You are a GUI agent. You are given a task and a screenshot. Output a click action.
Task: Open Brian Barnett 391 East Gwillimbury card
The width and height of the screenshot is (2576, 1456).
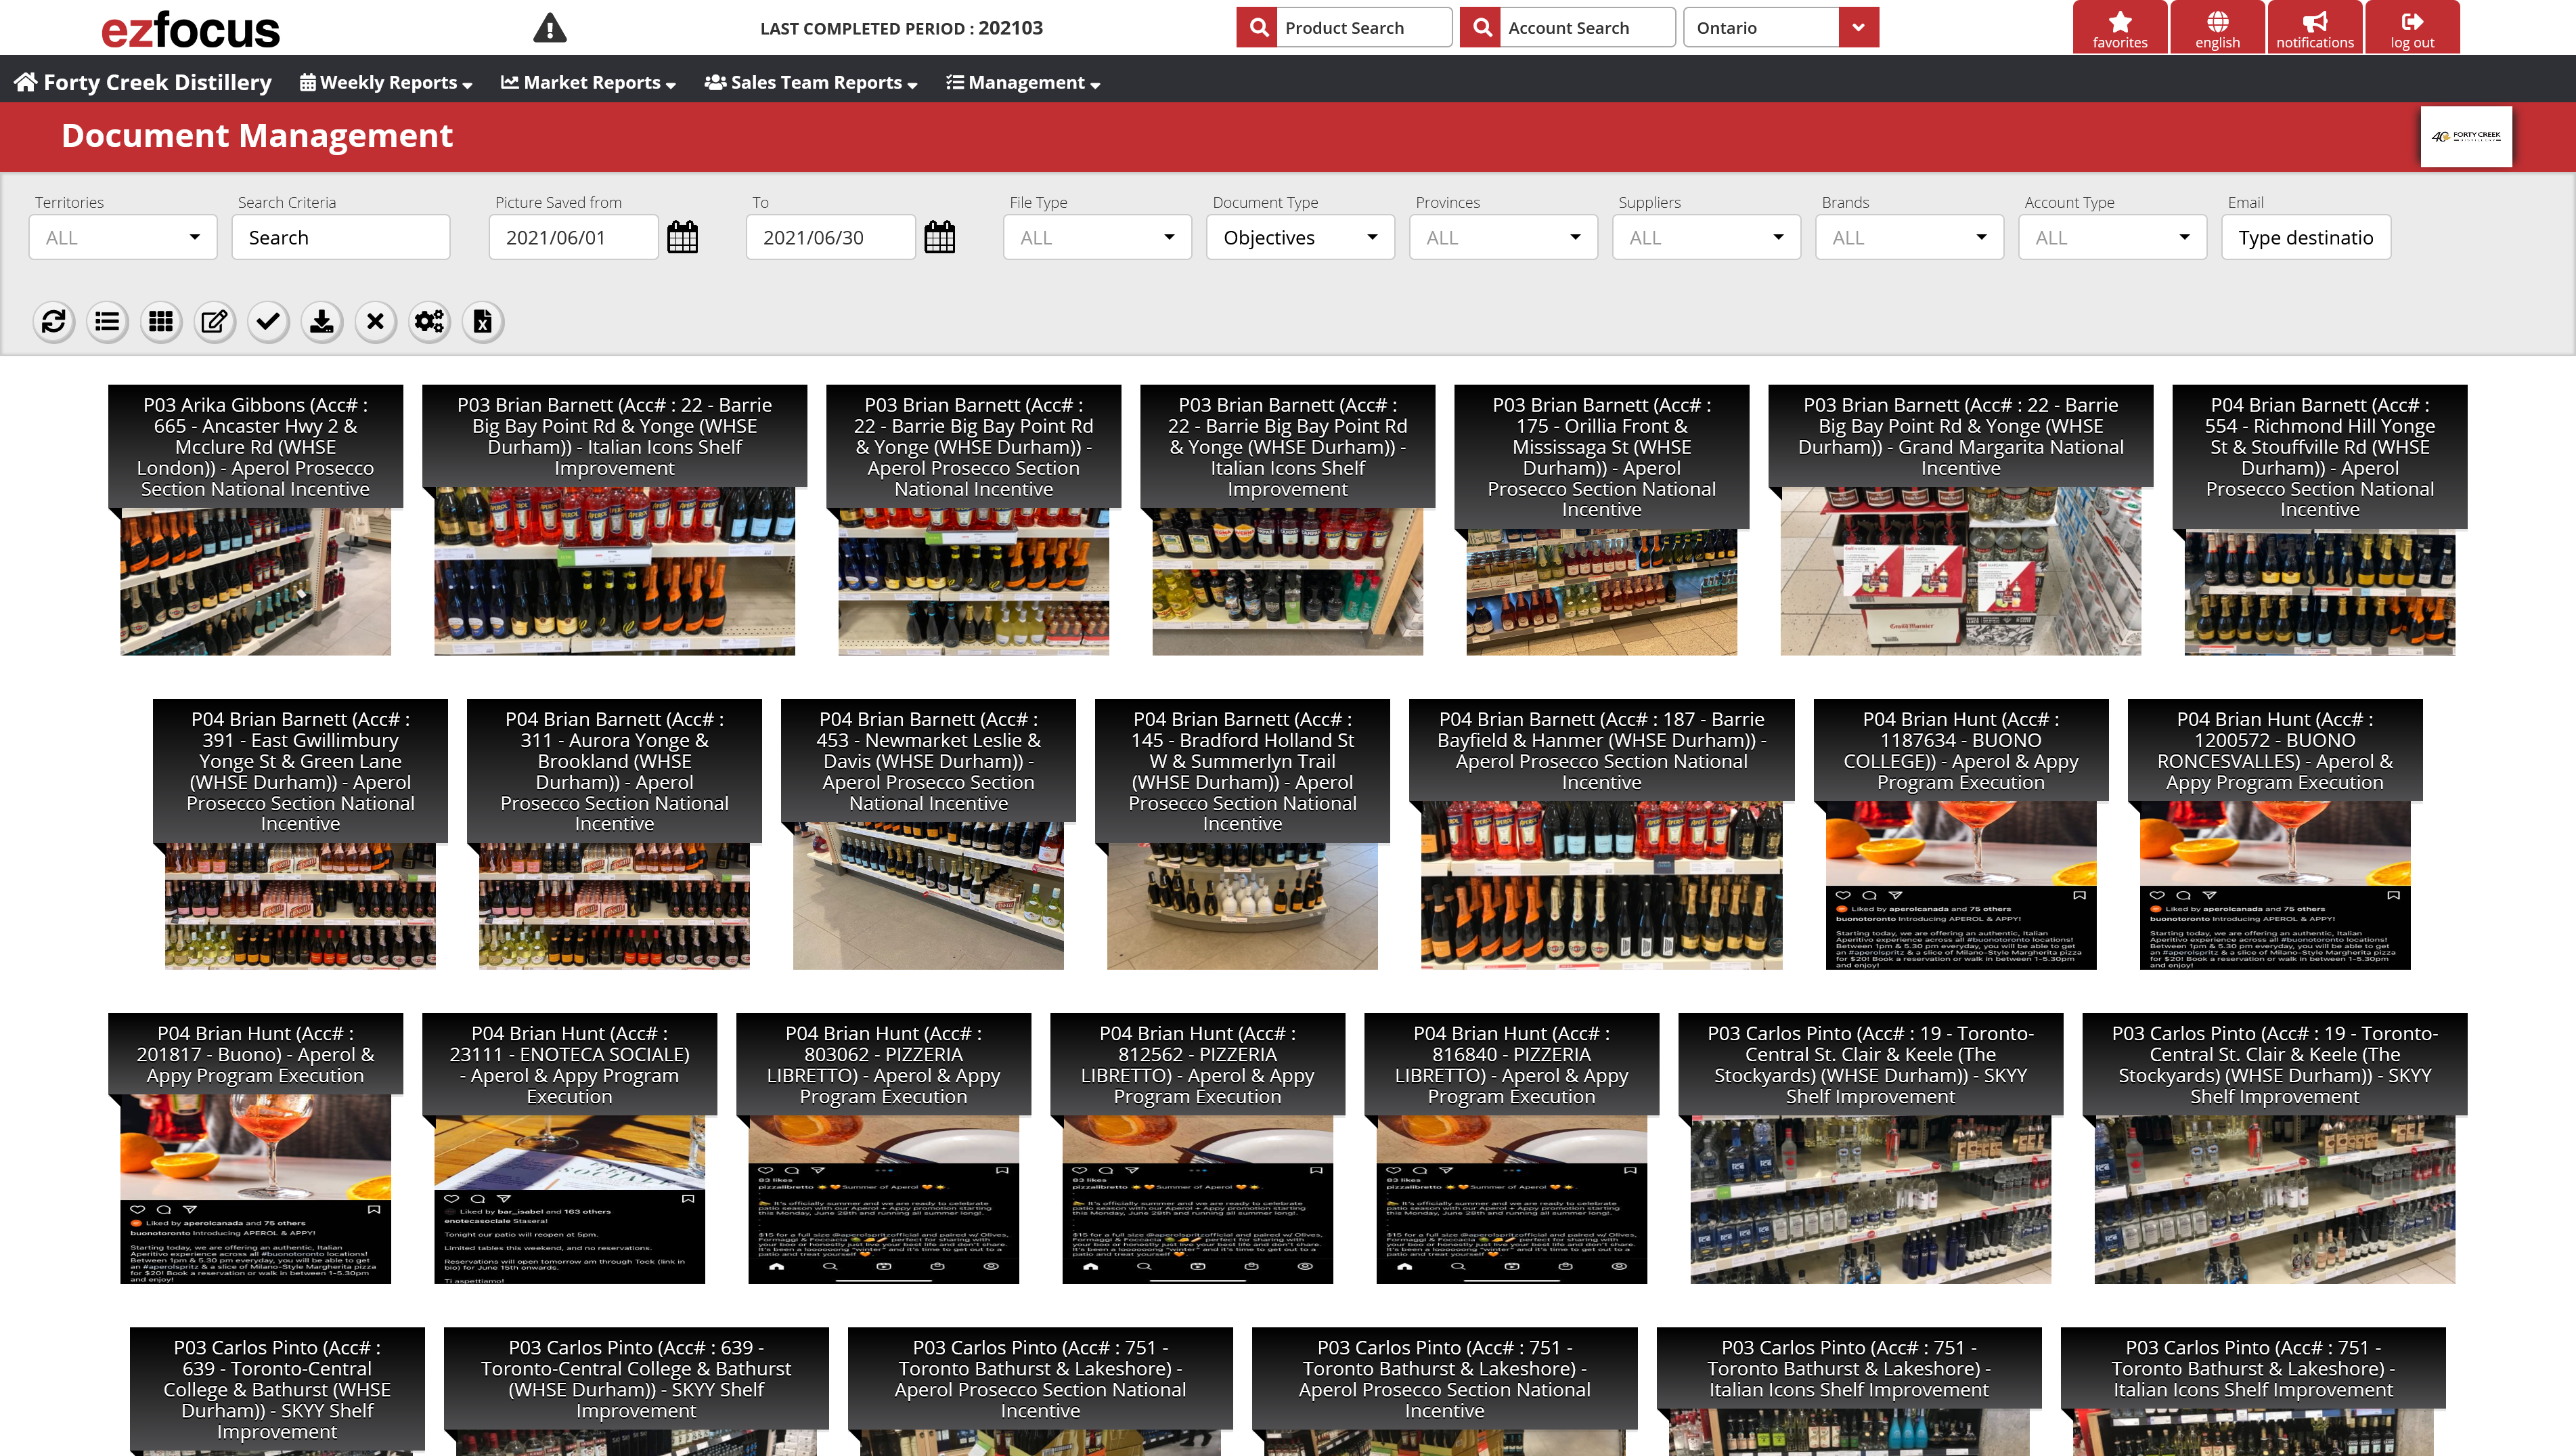300,834
